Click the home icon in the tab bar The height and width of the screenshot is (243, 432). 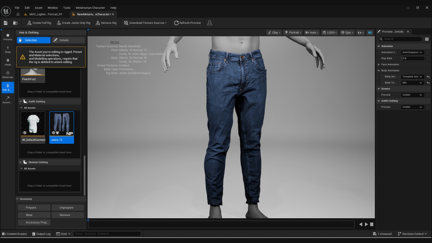[x=18, y=14]
